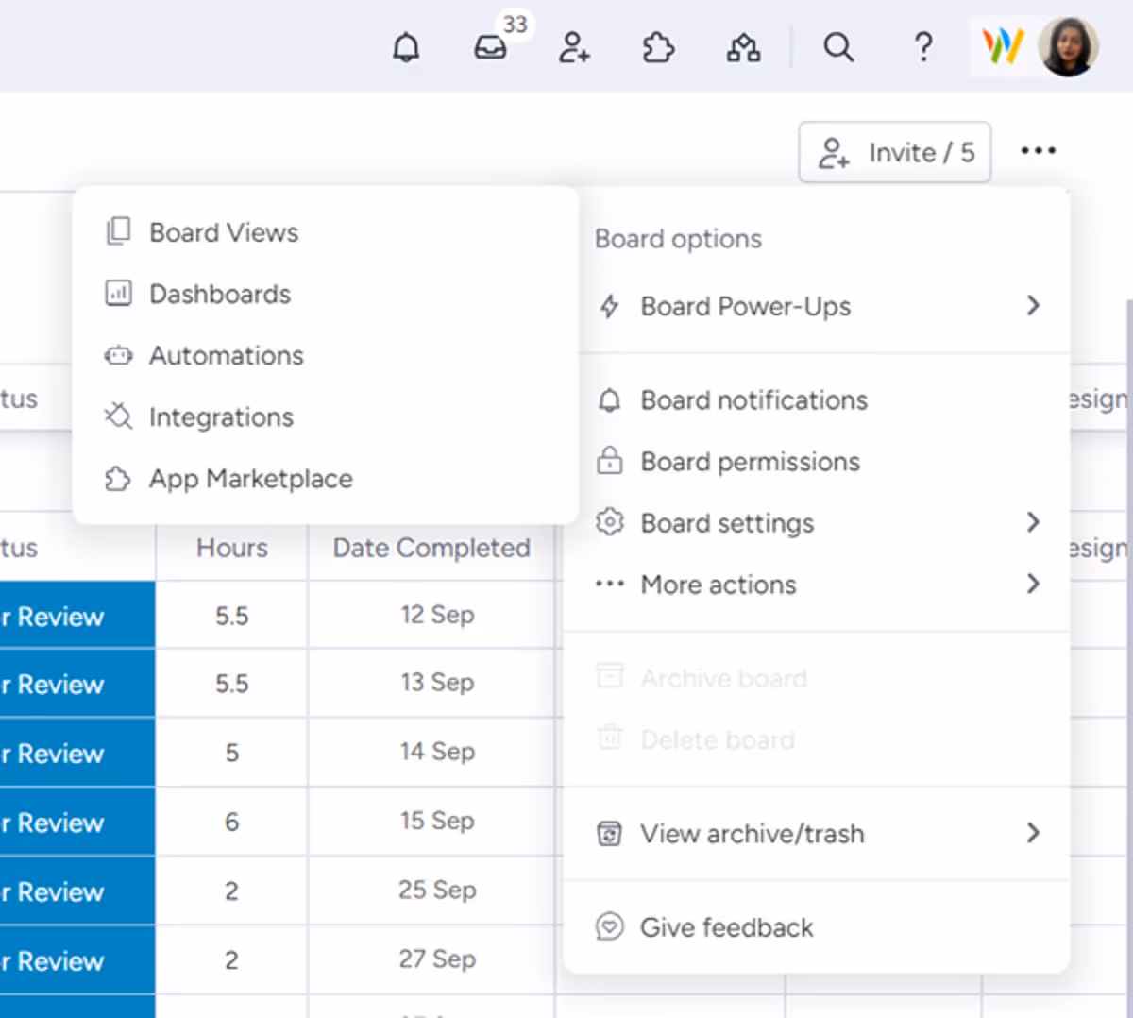Click the Board Views icon
Screen dimensions: 1133x1018
[x=118, y=231]
